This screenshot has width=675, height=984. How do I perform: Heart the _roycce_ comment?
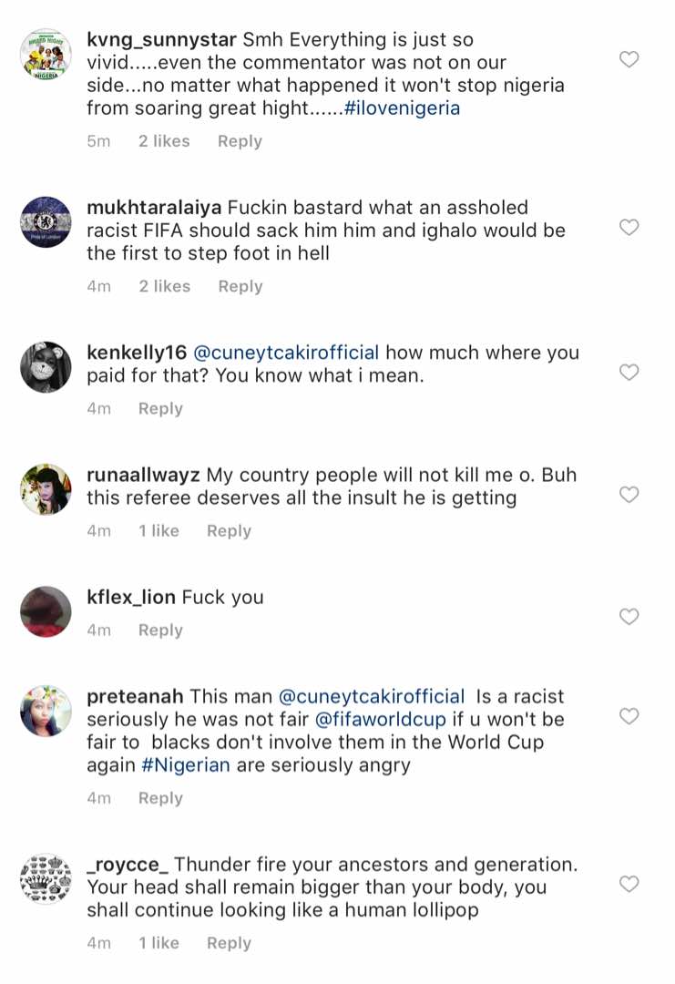point(629,884)
